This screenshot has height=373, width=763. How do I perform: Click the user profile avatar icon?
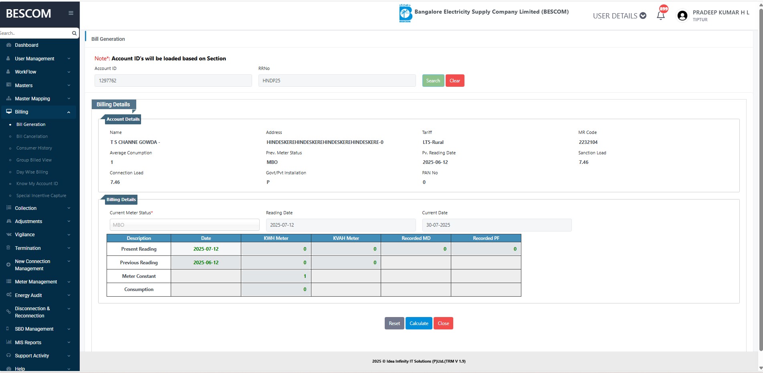tap(682, 16)
